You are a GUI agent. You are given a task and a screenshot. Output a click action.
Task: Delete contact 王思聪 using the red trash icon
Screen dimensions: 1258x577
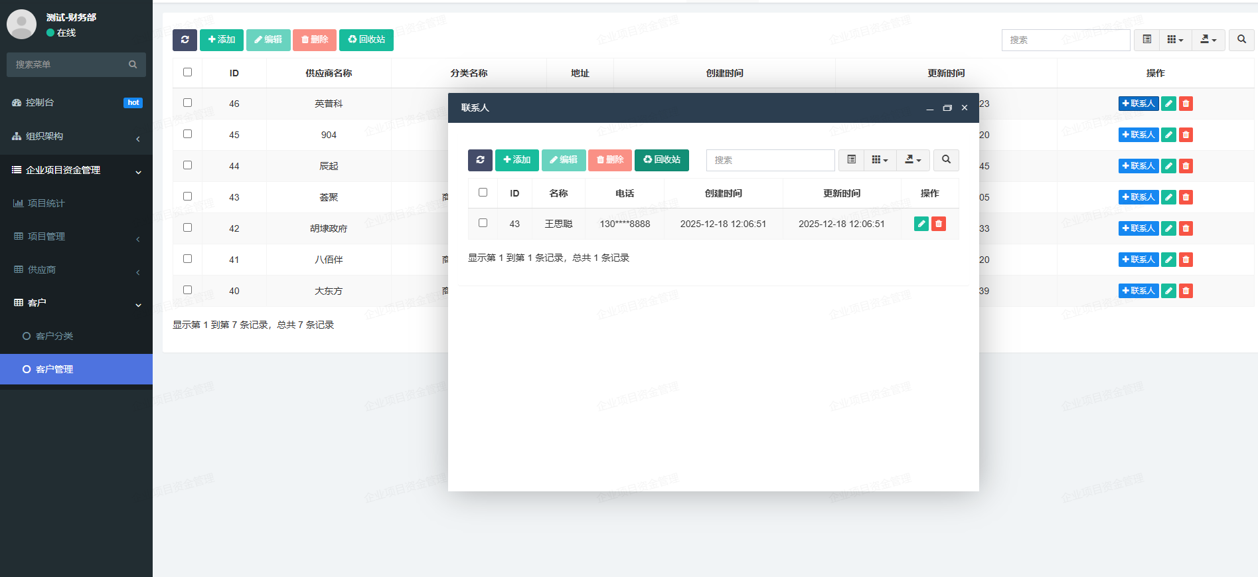pyautogui.click(x=939, y=224)
